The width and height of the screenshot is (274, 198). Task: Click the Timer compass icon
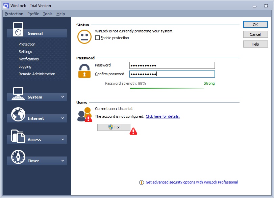pos(18,157)
